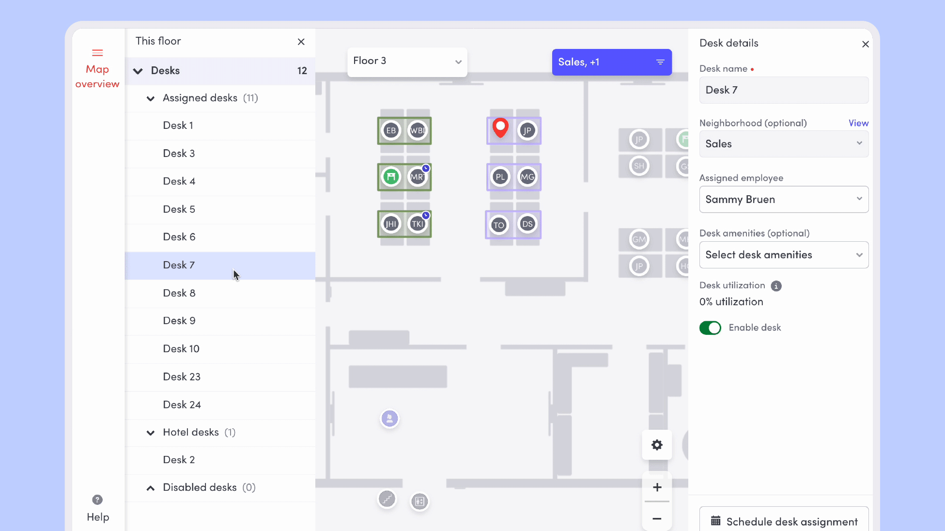Zoom out with the minus button
The width and height of the screenshot is (945, 531).
pyautogui.click(x=657, y=518)
